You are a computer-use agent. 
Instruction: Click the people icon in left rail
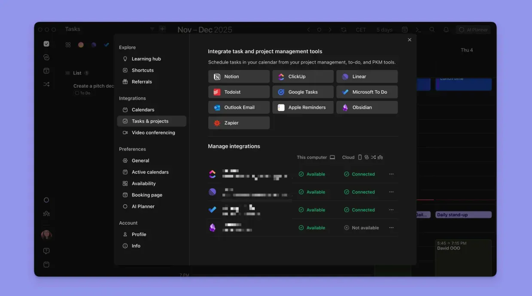tap(46, 214)
